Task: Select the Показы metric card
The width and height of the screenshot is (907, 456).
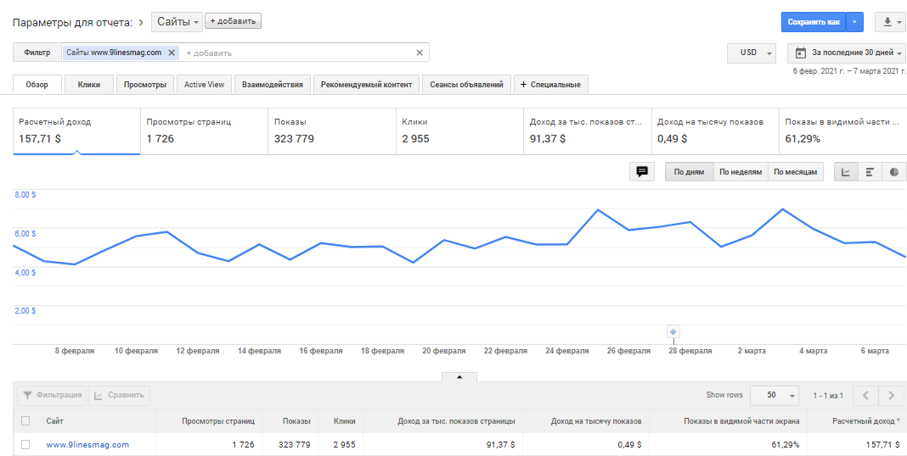Action: click(331, 131)
